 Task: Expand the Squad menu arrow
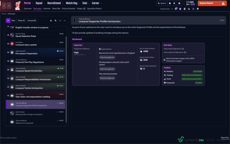tap(44, 3)
